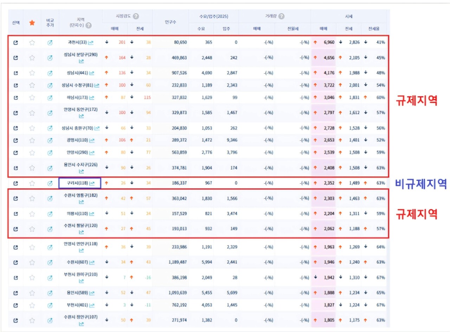Image resolution: width=450 pixels, height=332 pixels.
Task: Click help icon beside 거래량 header
Action: pos(281,16)
